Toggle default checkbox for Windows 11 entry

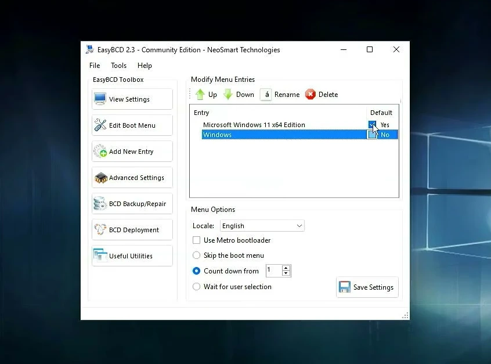click(372, 125)
